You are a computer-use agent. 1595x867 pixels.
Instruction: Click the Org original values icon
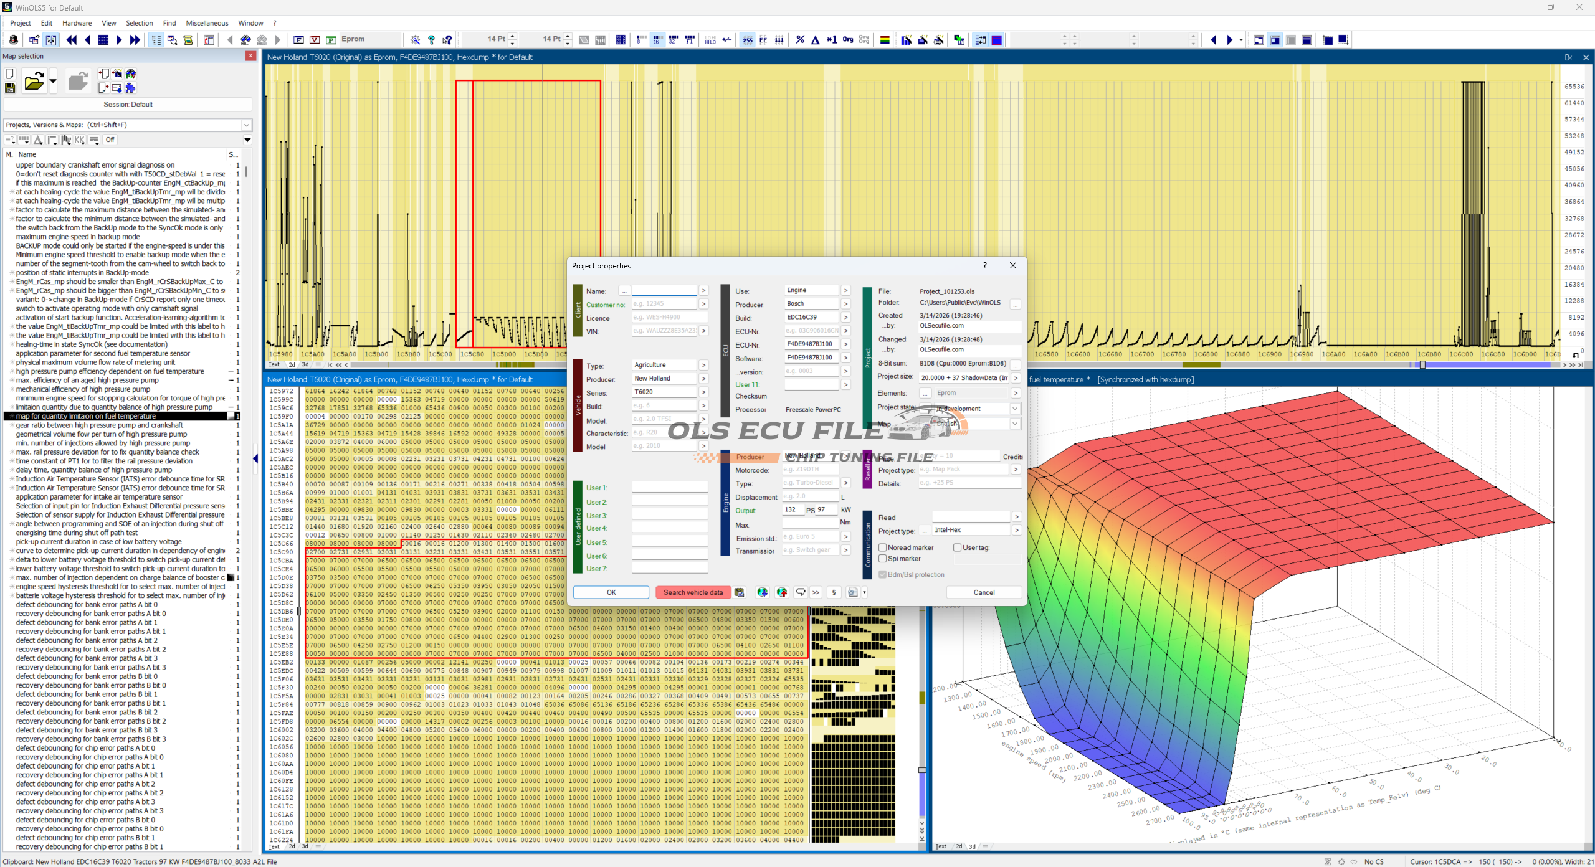[847, 40]
